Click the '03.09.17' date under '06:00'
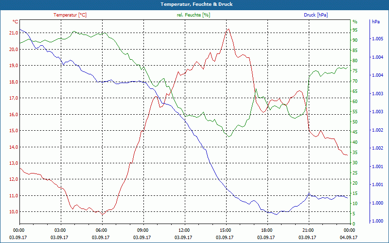 [x=101, y=238]
